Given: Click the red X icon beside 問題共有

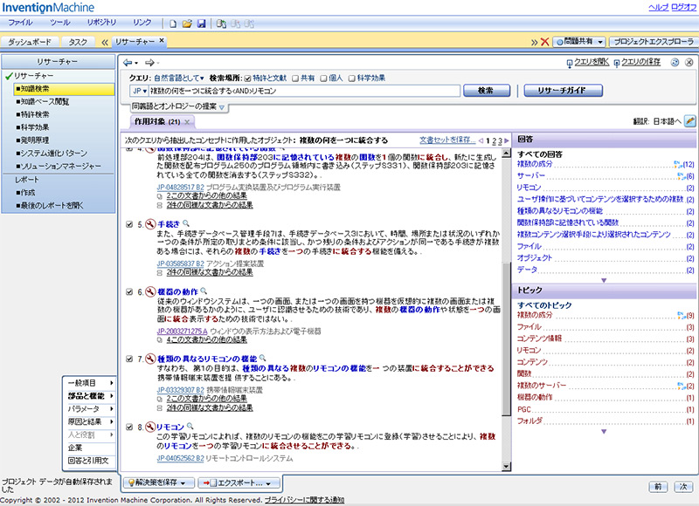Looking at the screenshot, I should click(544, 42).
